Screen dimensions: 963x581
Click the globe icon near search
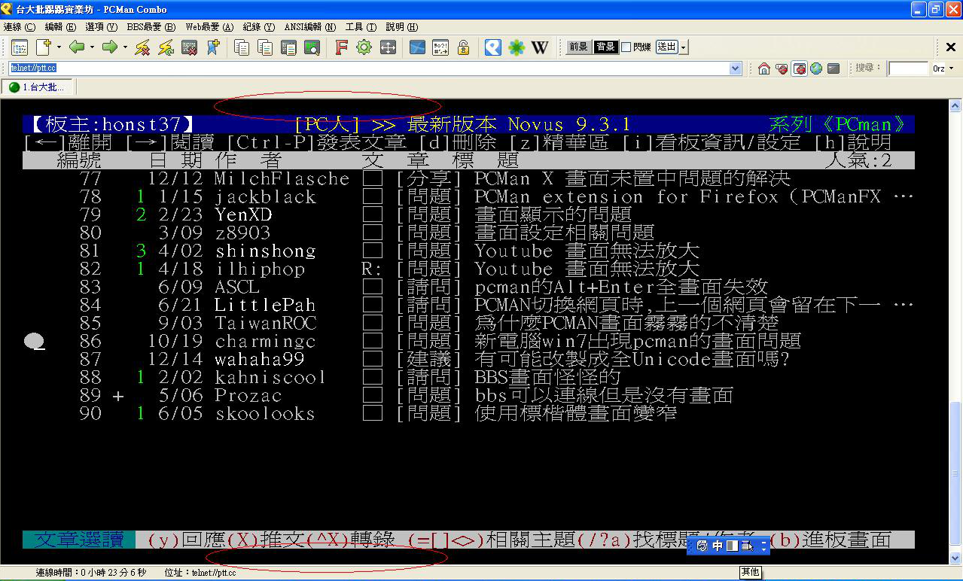click(816, 68)
